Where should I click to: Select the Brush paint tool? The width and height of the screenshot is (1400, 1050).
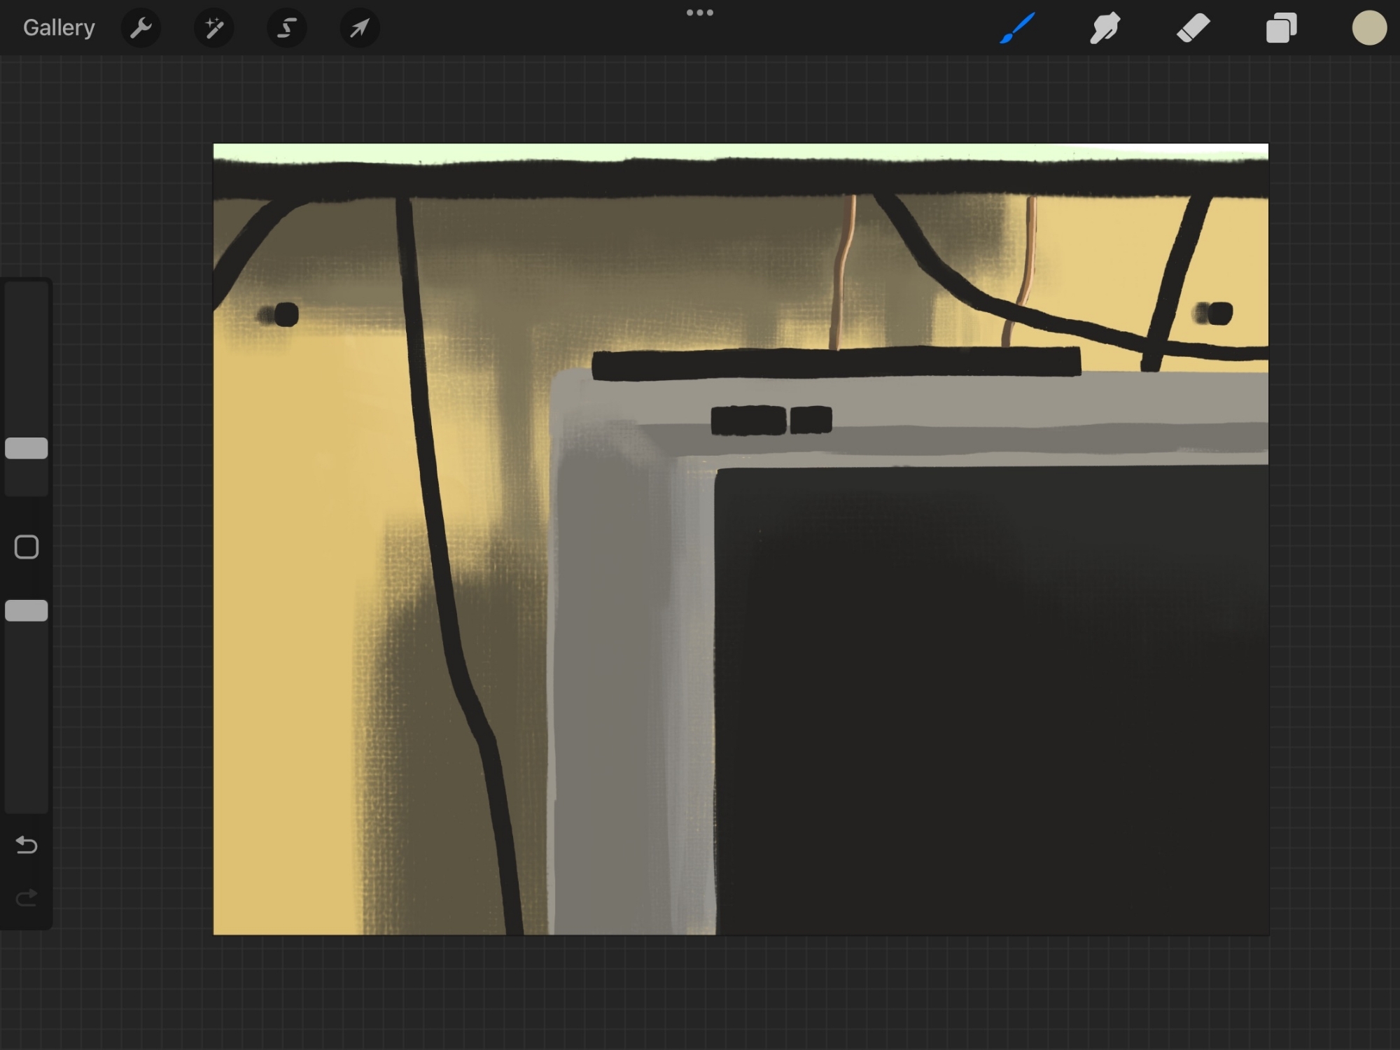coord(1017,29)
